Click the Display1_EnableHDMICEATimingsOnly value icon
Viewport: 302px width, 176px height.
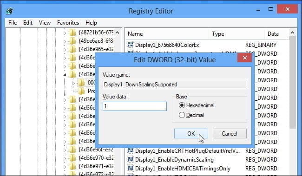coord(131,168)
